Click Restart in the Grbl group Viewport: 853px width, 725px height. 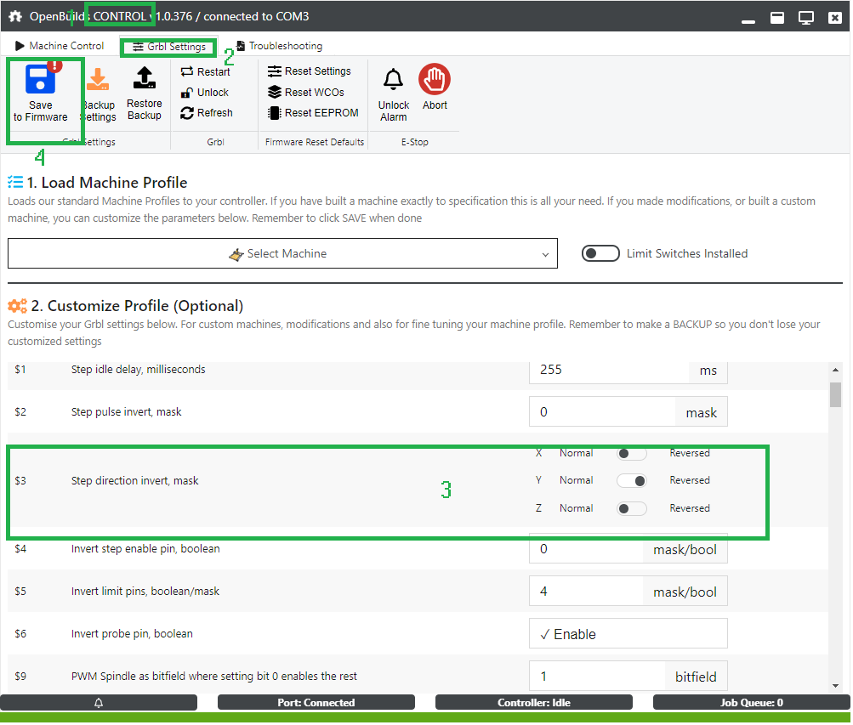pos(206,71)
